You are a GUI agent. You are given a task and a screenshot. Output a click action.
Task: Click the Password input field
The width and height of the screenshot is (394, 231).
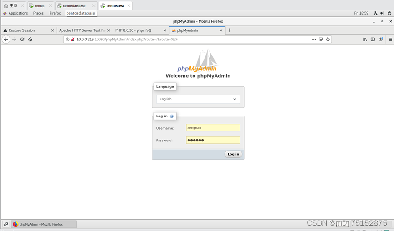coord(213,140)
